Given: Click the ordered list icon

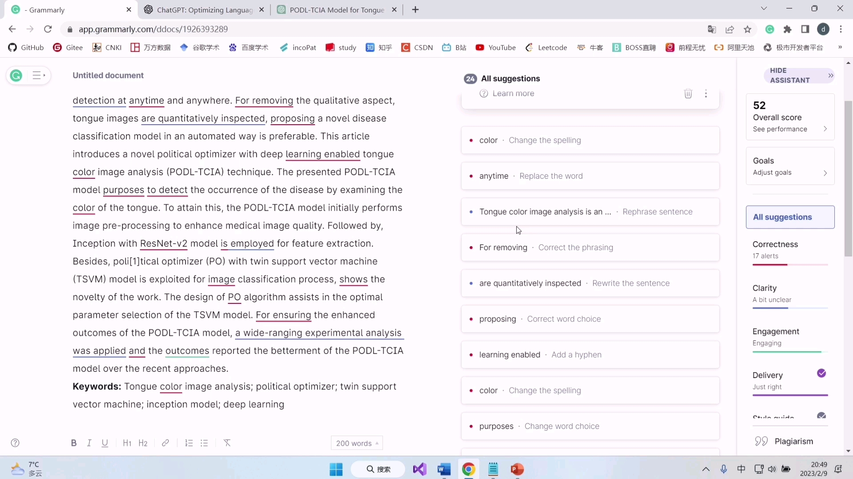Looking at the screenshot, I should click(189, 444).
